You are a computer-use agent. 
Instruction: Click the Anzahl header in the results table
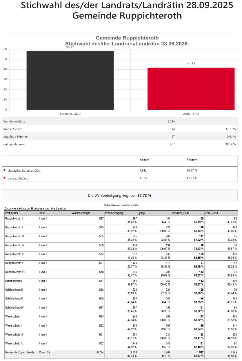(144, 160)
